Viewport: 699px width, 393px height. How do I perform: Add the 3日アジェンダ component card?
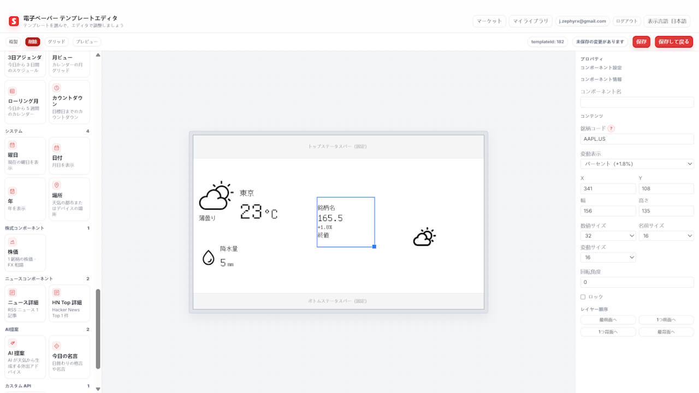[25, 64]
